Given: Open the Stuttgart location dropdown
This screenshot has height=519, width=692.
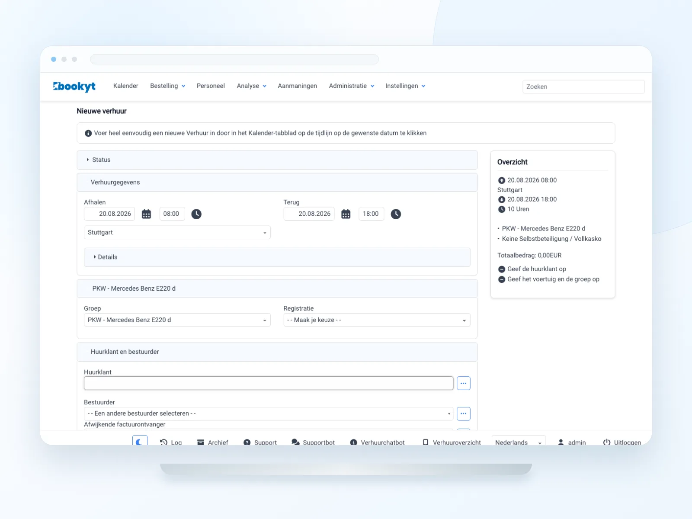Looking at the screenshot, I should pyautogui.click(x=177, y=233).
